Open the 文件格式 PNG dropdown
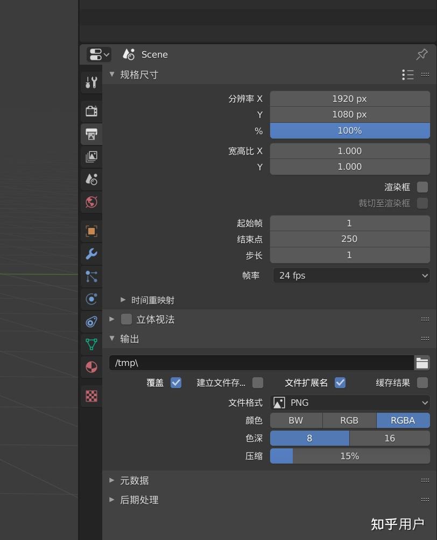 click(x=350, y=402)
